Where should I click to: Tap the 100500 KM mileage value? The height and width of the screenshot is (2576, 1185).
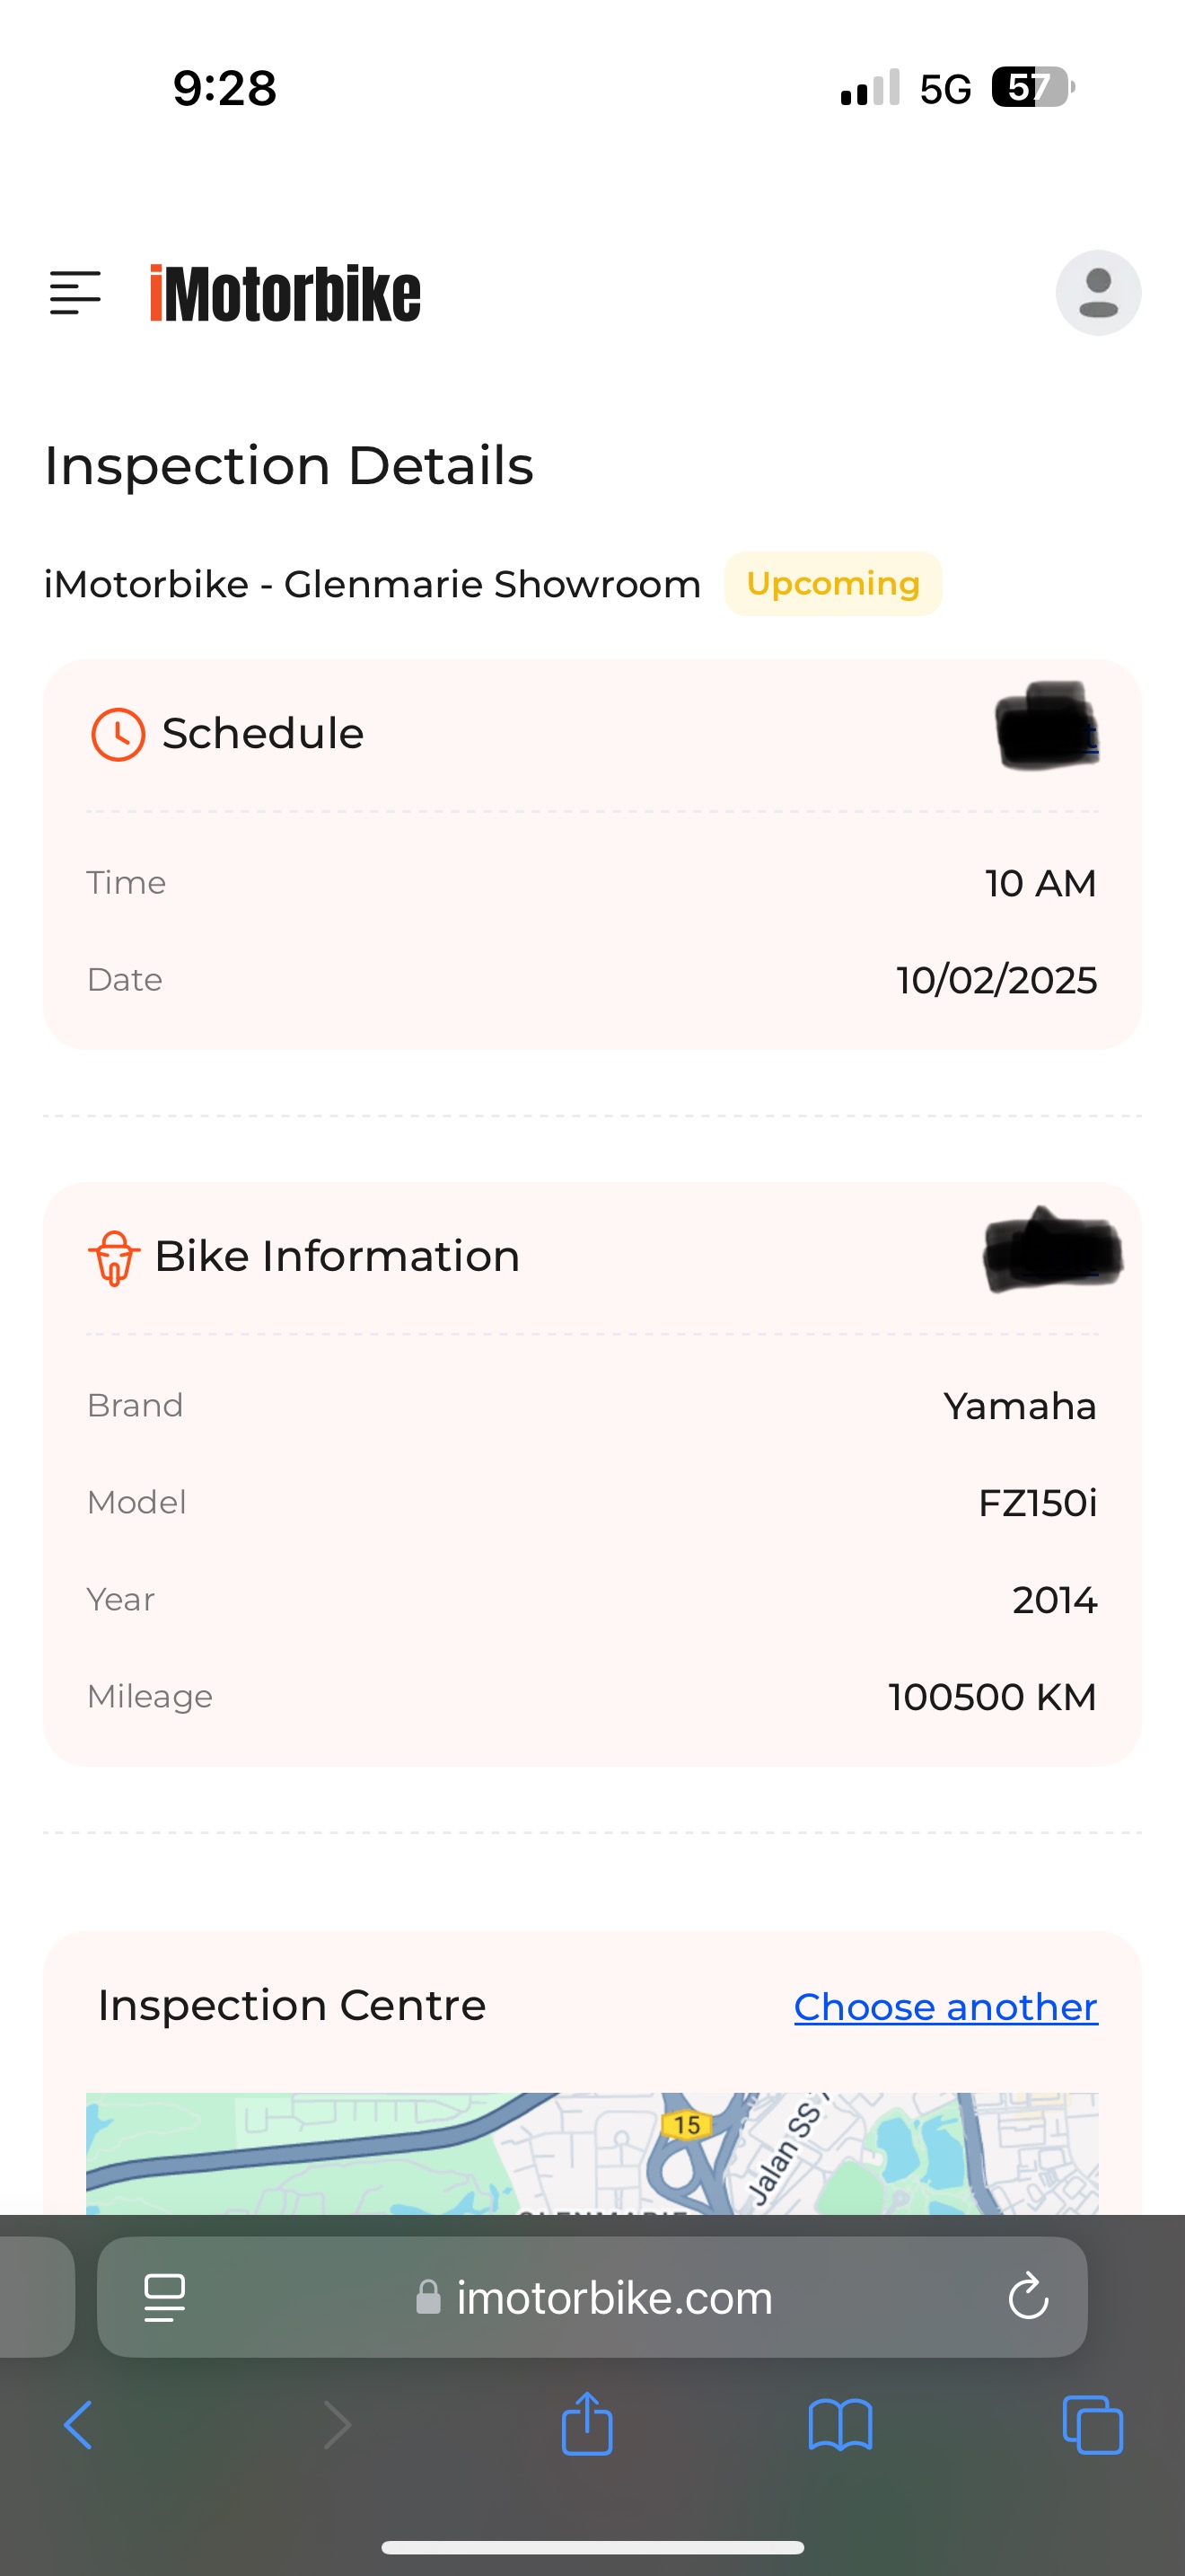[x=992, y=1697]
